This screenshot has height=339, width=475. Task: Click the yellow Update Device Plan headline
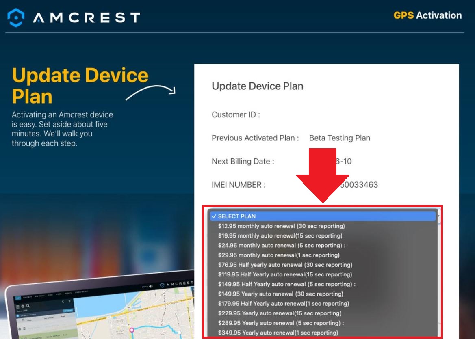tap(80, 86)
